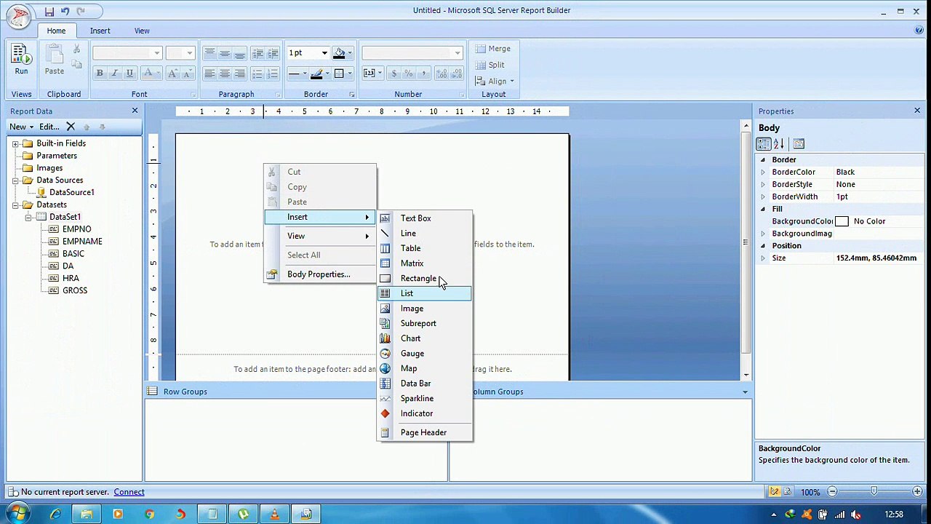Close the Report Data pane
The width and height of the screenshot is (931, 524).
tap(135, 111)
